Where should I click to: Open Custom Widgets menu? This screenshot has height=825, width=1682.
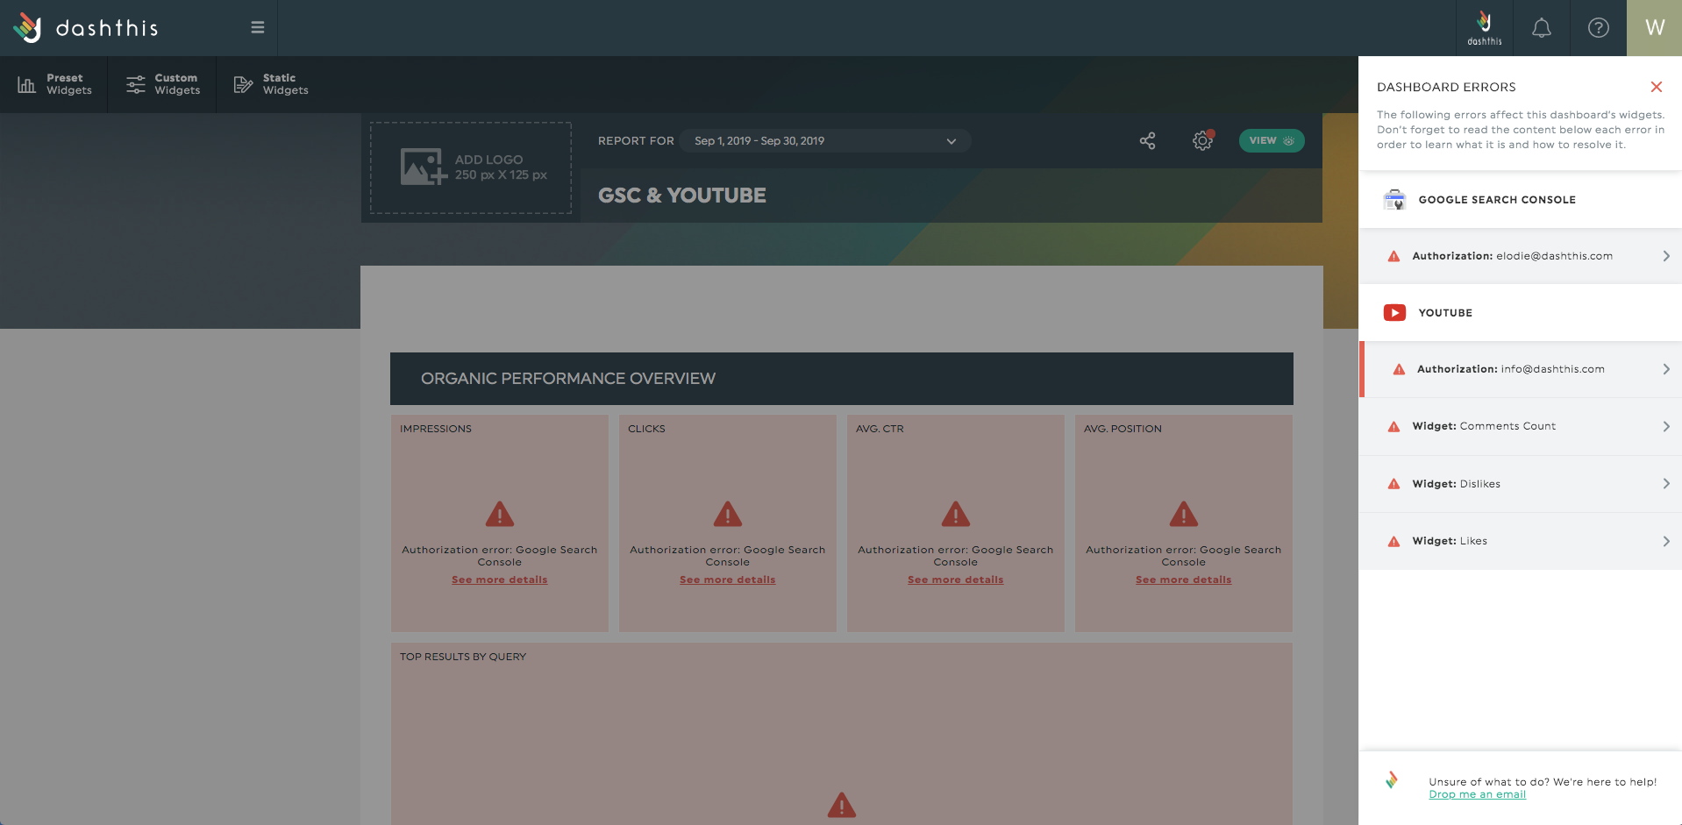[x=163, y=84]
